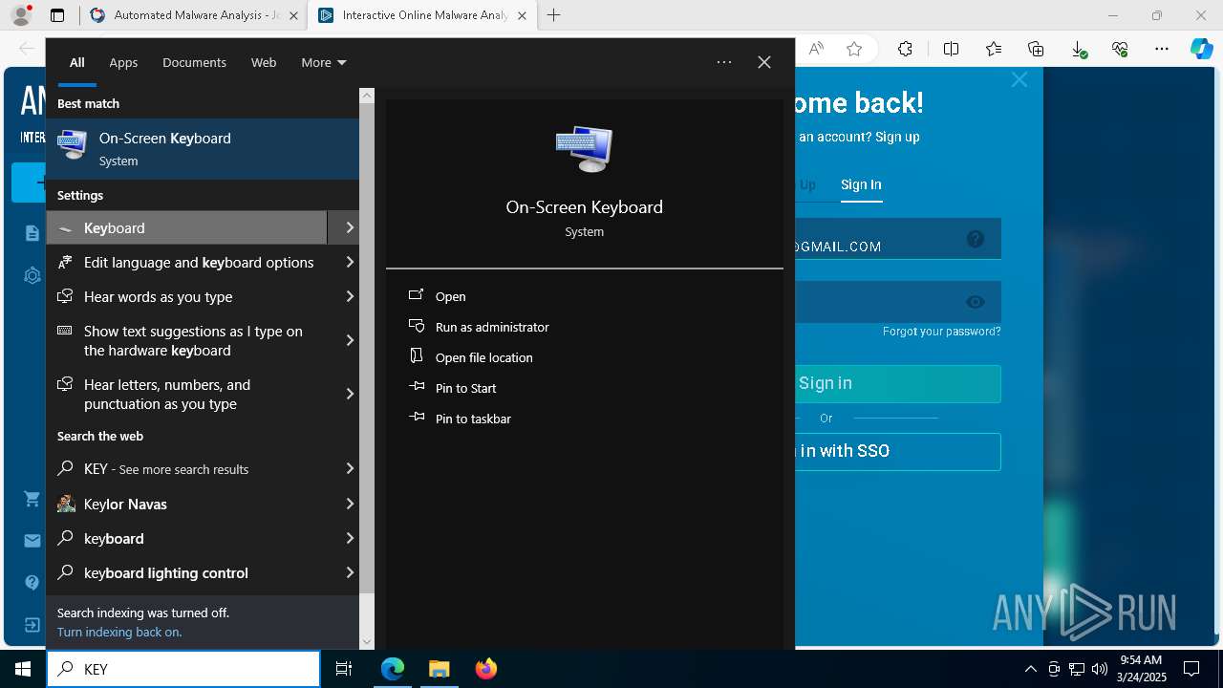Expand keyboard lighting control arrow
The height and width of the screenshot is (688, 1223).
pyautogui.click(x=350, y=572)
